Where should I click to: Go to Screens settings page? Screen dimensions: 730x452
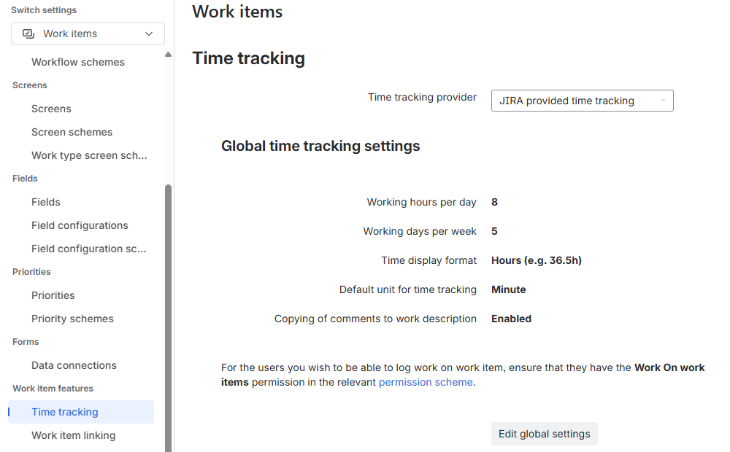51,109
